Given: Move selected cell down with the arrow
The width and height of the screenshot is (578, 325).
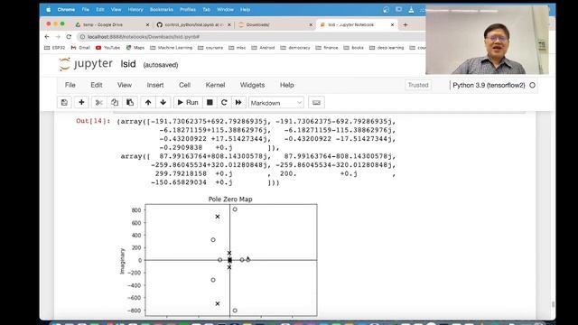Looking at the screenshot, I should [163, 102].
